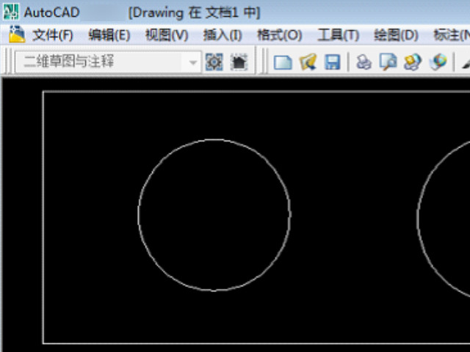Open the 插入(I) menu
This screenshot has width=470, height=352.
(x=223, y=35)
